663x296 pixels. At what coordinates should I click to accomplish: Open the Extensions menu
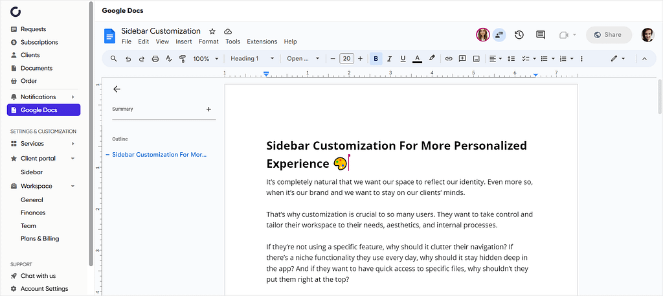click(x=262, y=41)
